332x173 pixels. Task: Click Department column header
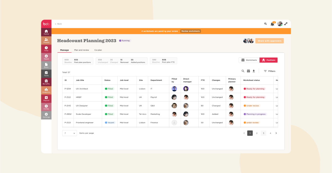(x=156, y=80)
